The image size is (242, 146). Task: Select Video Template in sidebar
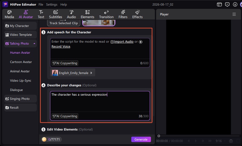(x=20, y=35)
